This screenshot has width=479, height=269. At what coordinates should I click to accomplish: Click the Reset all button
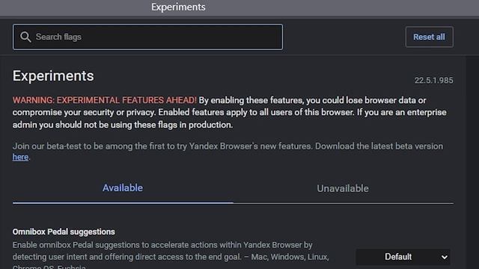pos(429,37)
